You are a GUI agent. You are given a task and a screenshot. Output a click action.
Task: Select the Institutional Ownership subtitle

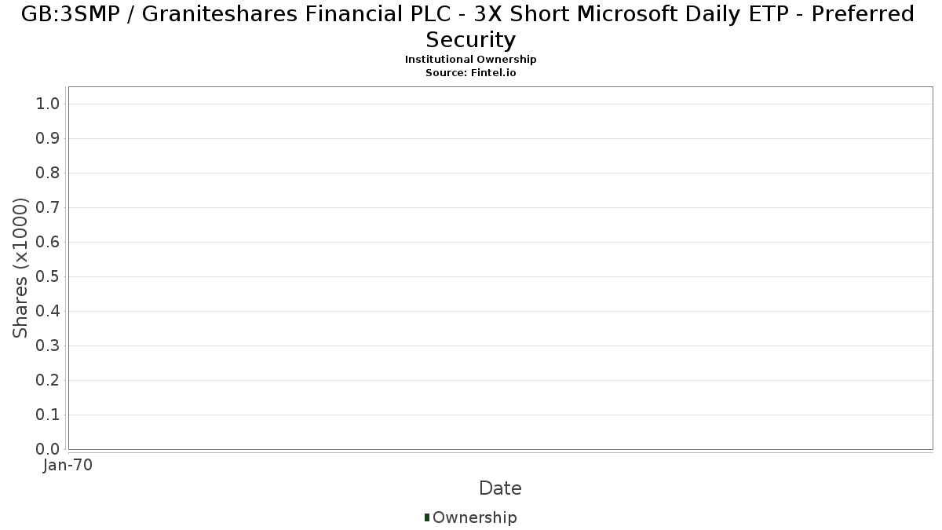(x=471, y=60)
